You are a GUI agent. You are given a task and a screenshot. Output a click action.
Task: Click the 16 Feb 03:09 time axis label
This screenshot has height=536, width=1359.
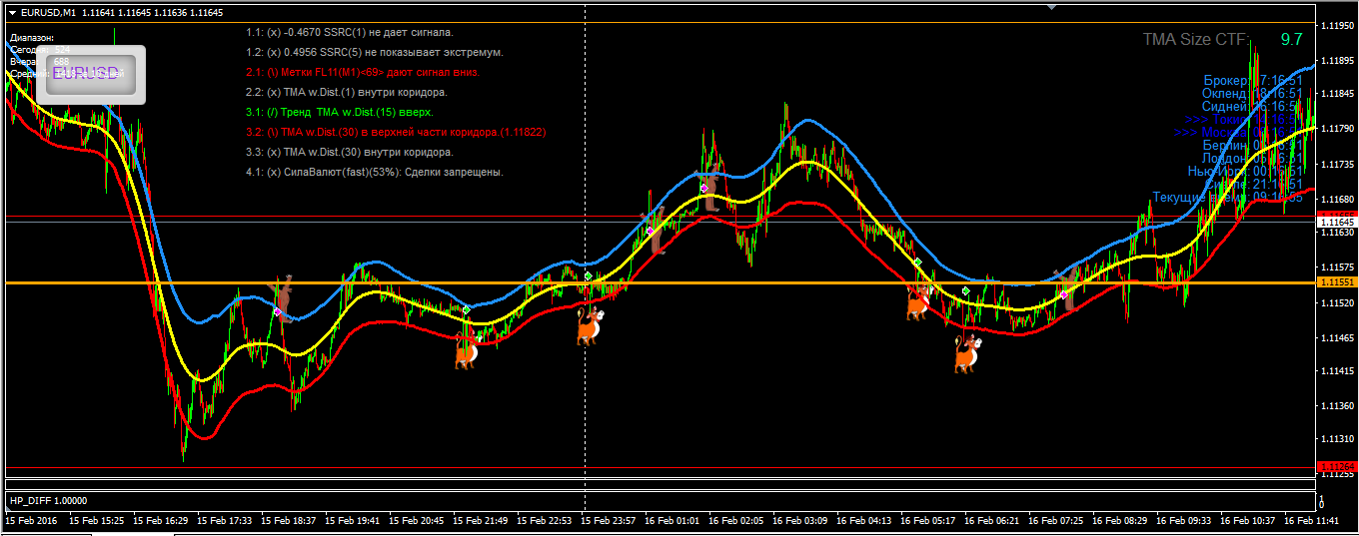point(799,521)
